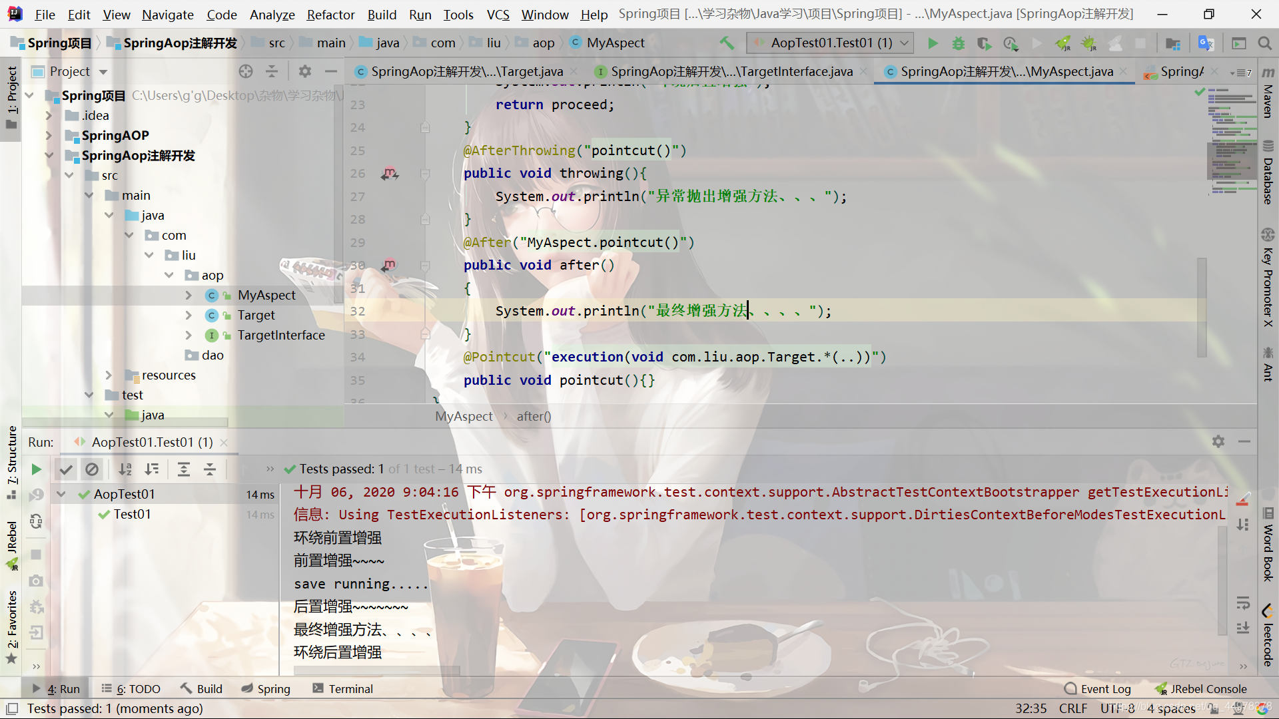This screenshot has height=719, width=1279.
Task: Toggle show passed tests checkmark
Action: click(x=66, y=469)
